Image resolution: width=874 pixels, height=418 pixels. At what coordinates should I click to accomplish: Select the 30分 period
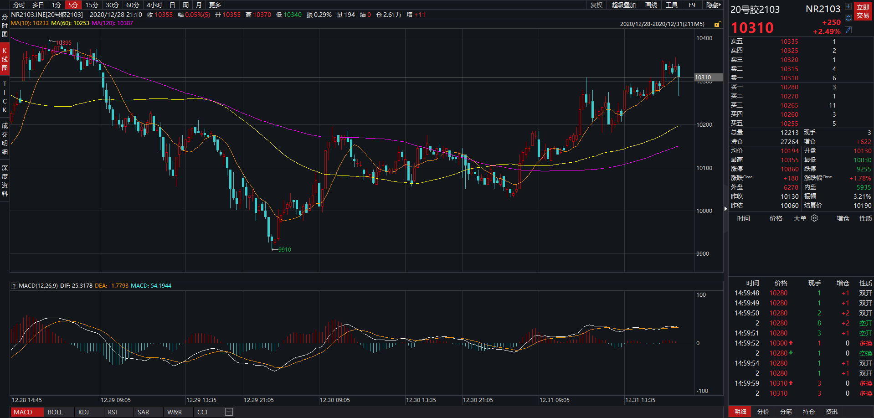pyautogui.click(x=112, y=5)
